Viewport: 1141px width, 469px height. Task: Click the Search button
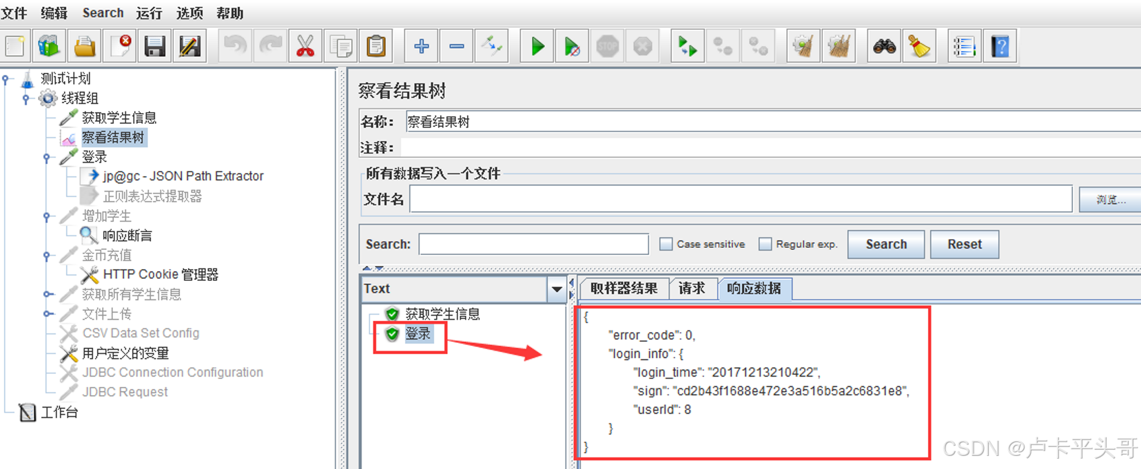point(886,244)
